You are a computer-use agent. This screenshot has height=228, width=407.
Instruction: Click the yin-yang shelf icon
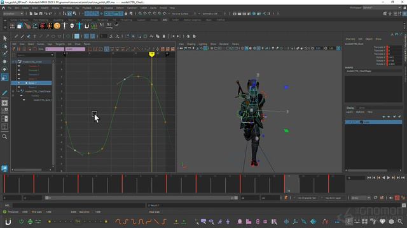116,24
